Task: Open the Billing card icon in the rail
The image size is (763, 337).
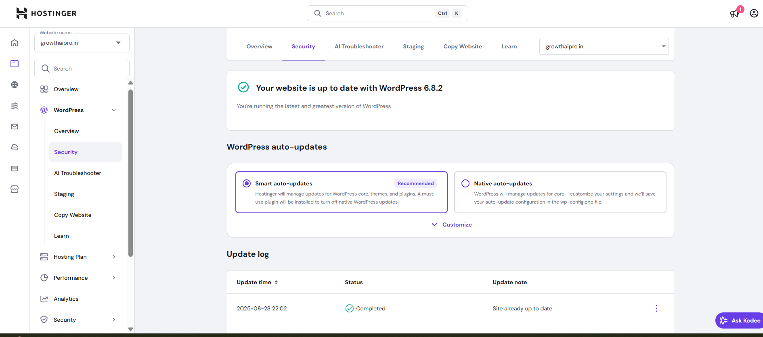Action: (x=15, y=168)
